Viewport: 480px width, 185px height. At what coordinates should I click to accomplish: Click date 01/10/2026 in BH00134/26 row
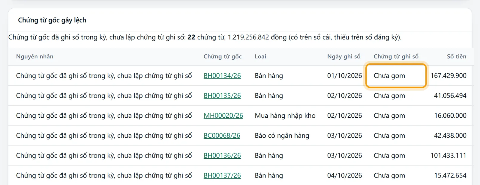coord(345,76)
